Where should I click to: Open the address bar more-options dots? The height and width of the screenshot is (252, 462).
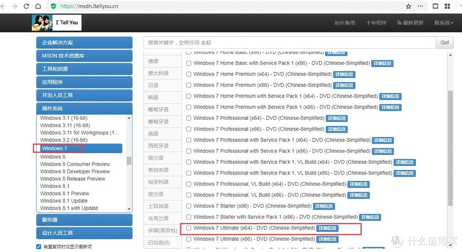421,6
